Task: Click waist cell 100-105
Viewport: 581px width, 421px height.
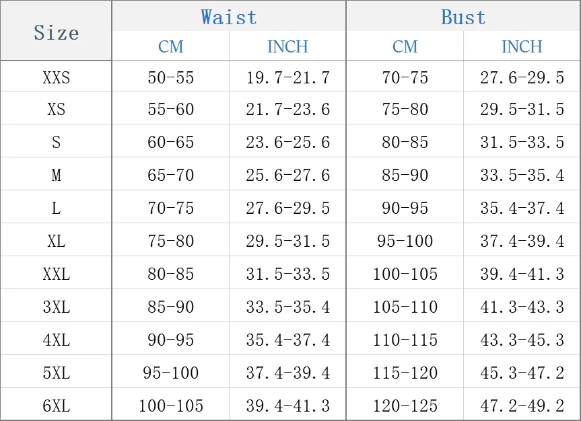Action: 170,406
